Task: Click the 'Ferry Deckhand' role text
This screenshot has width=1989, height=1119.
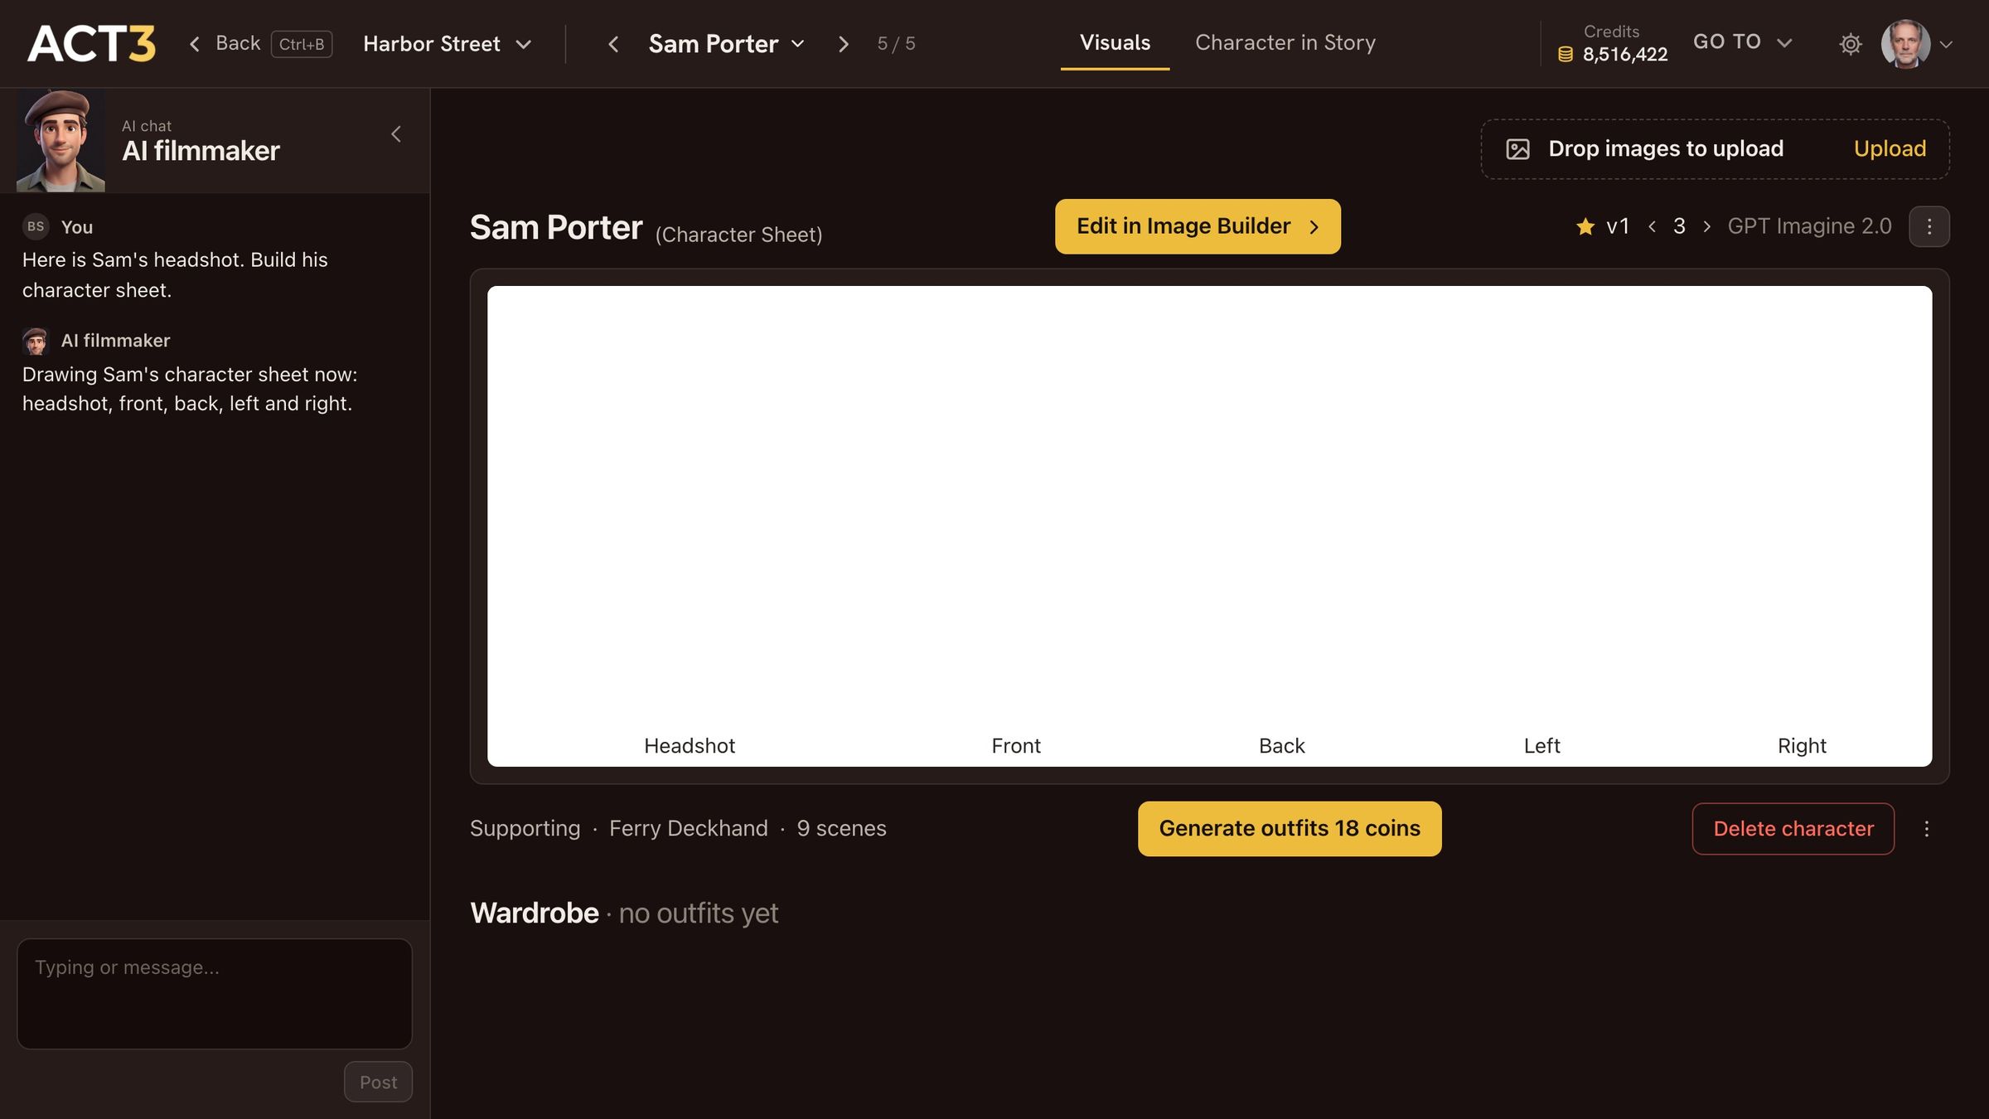Action: pos(688,828)
